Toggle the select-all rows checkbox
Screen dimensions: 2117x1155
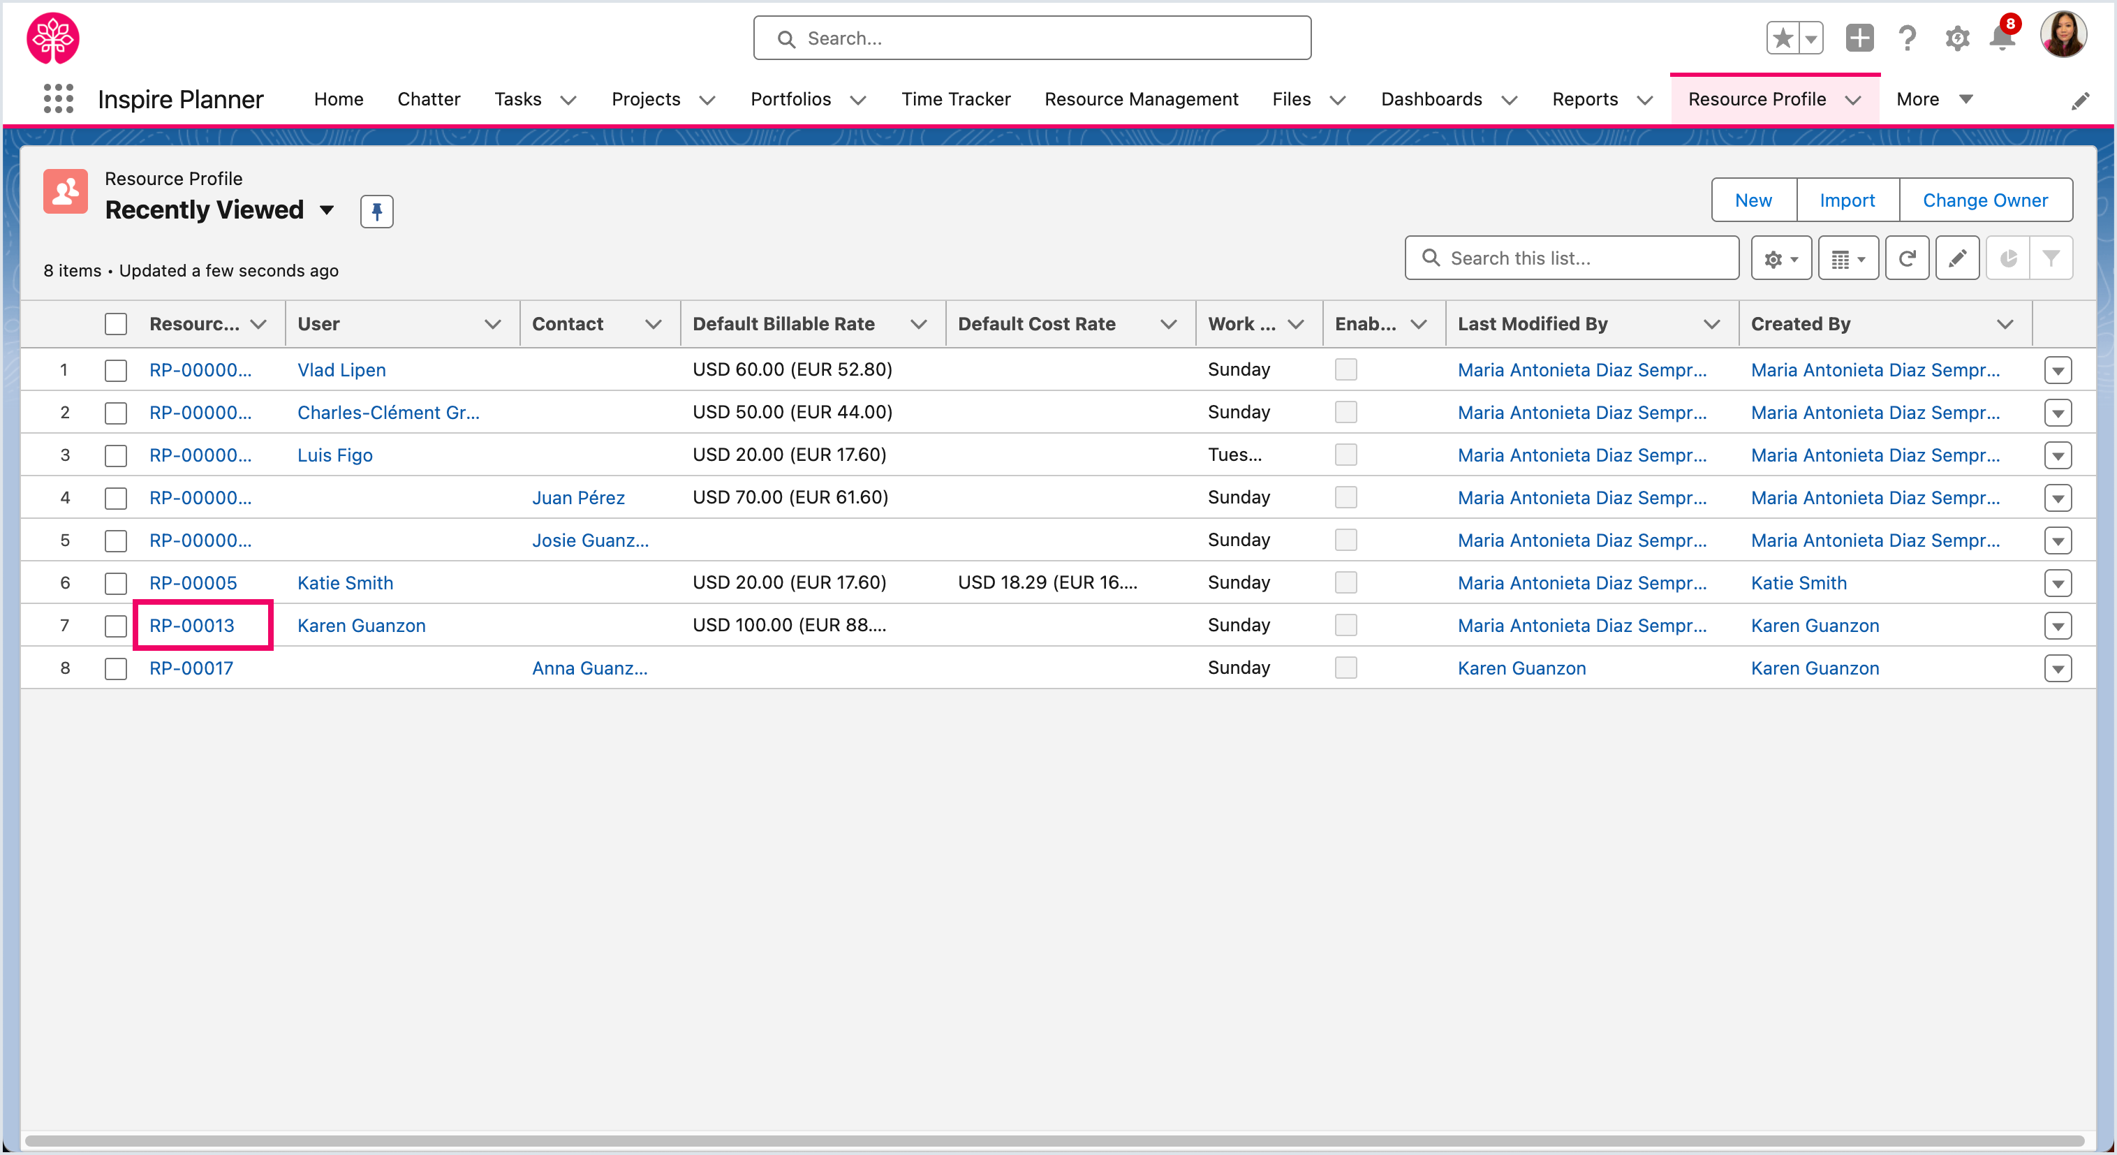click(x=116, y=324)
